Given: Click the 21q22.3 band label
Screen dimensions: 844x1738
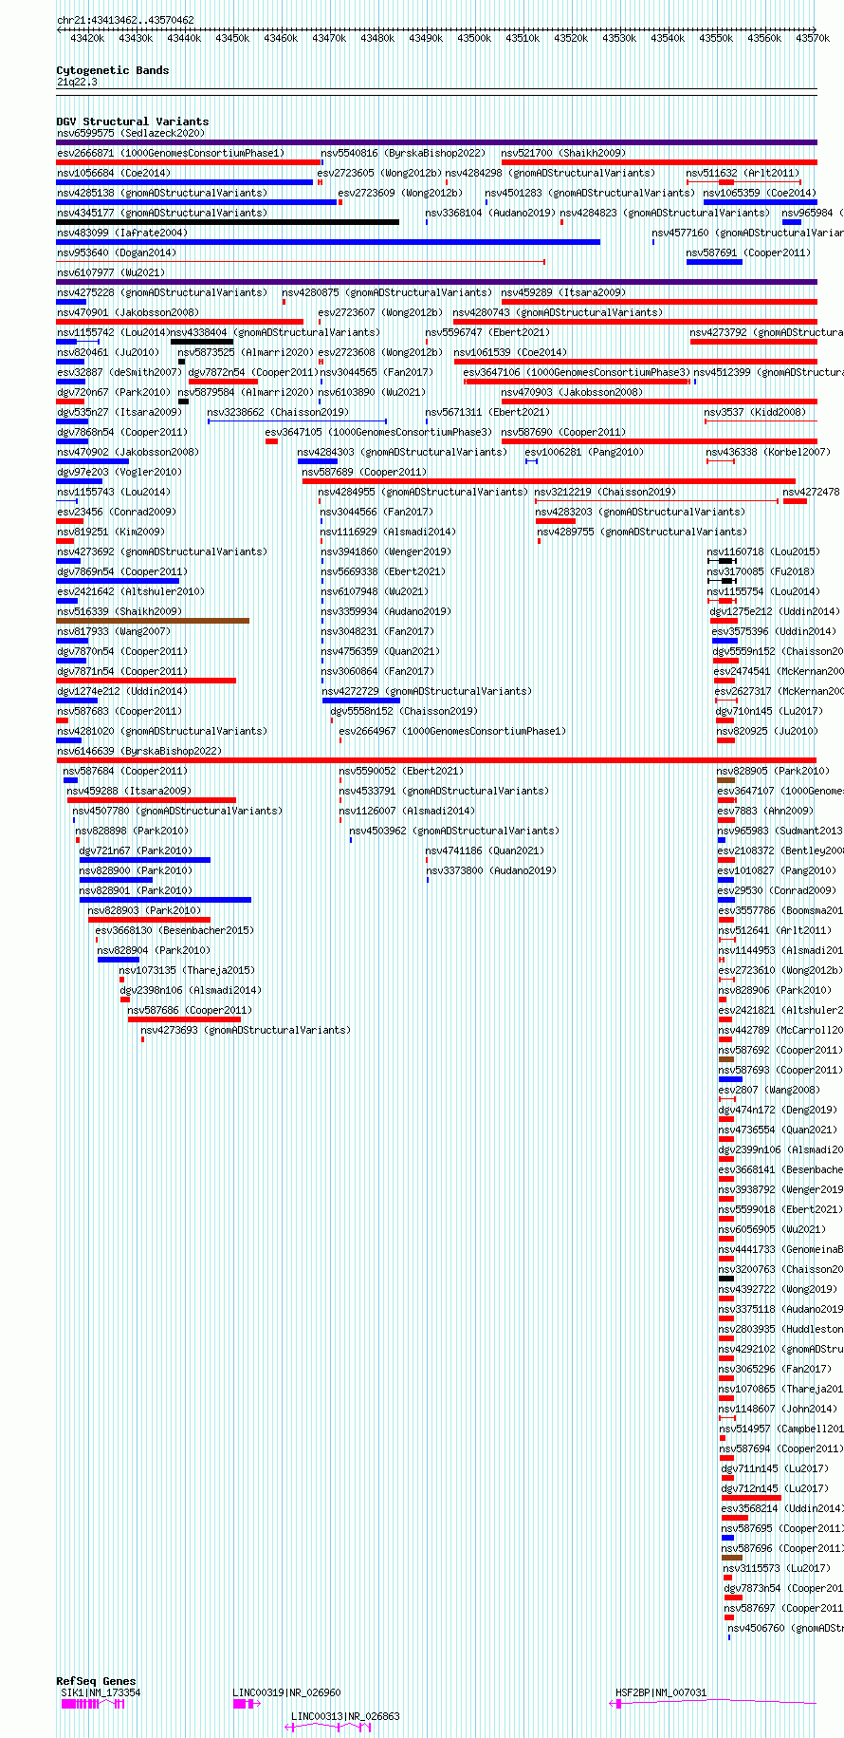Looking at the screenshot, I should [77, 83].
